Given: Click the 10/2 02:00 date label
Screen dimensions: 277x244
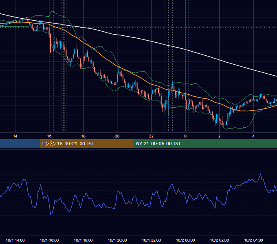Looking at the screenshot, I should point(220,240).
